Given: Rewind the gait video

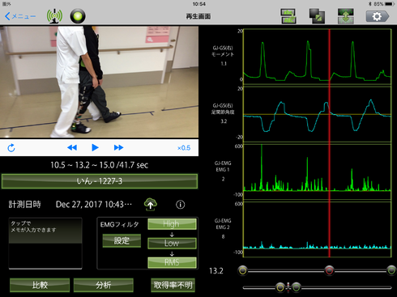Looking at the screenshot, I should 72,147.
